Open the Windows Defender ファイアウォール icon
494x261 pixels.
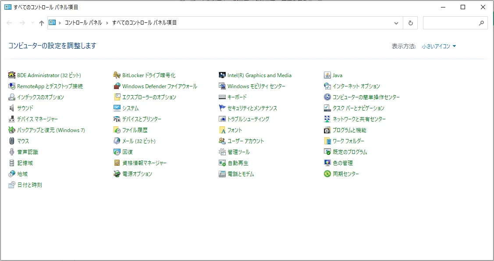coord(117,86)
